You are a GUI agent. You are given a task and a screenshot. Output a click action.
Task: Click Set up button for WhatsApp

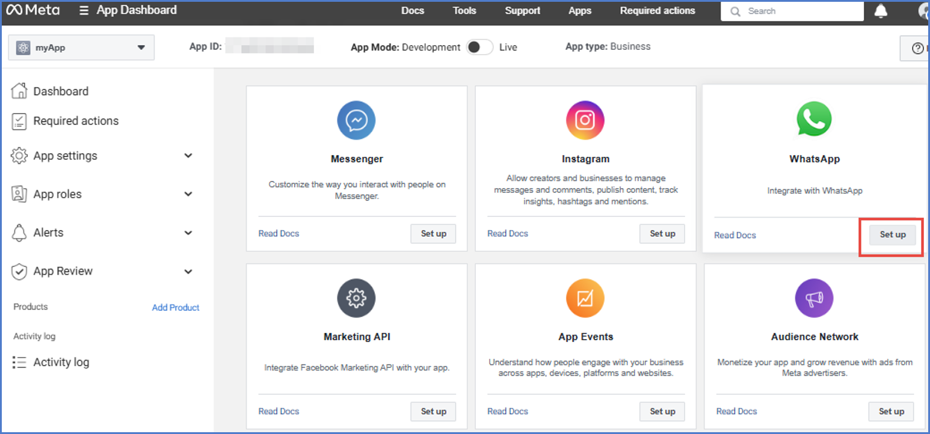click(892, 234)
